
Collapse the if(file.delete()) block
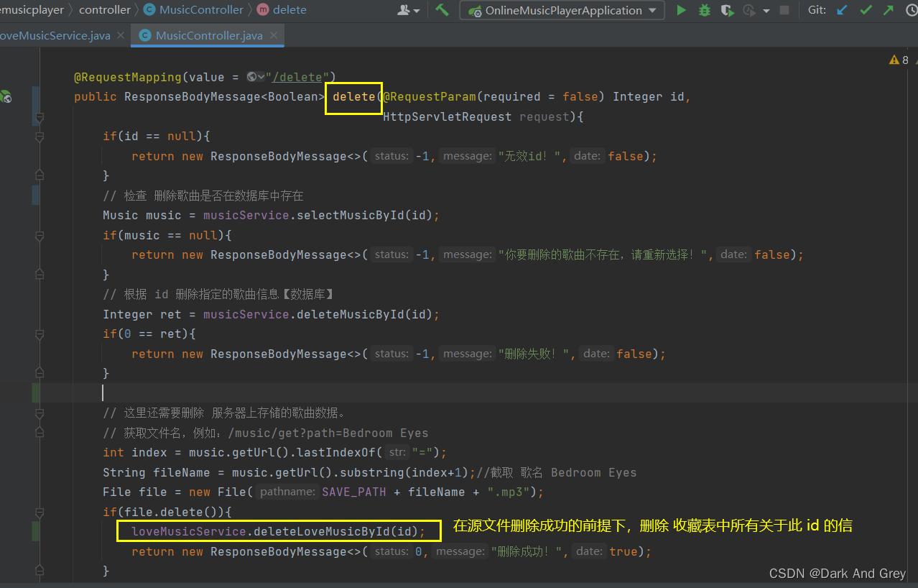pos(40,513)
